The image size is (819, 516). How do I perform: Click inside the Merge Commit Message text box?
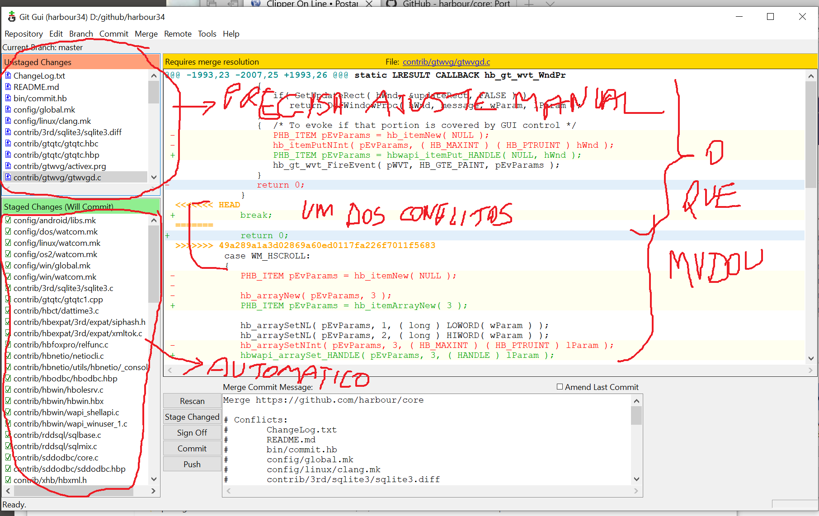(425, 438)
